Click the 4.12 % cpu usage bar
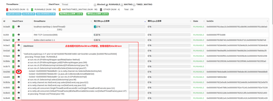This screenshot has width=273, height=101. 119,27
